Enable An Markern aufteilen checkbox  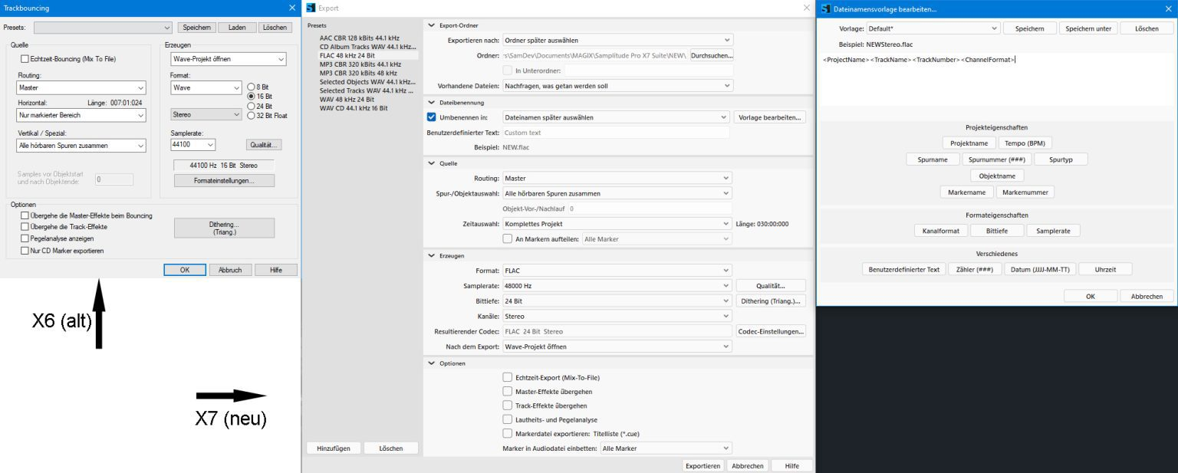click(507, 238)
